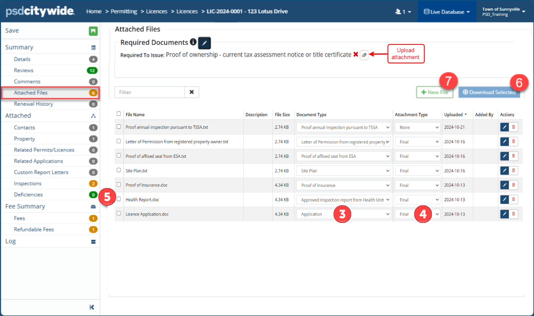This screenshot has height=316, width=534.
Task: Select the Proof annual inspection TSSA checkbox
Action: [119, 127]
